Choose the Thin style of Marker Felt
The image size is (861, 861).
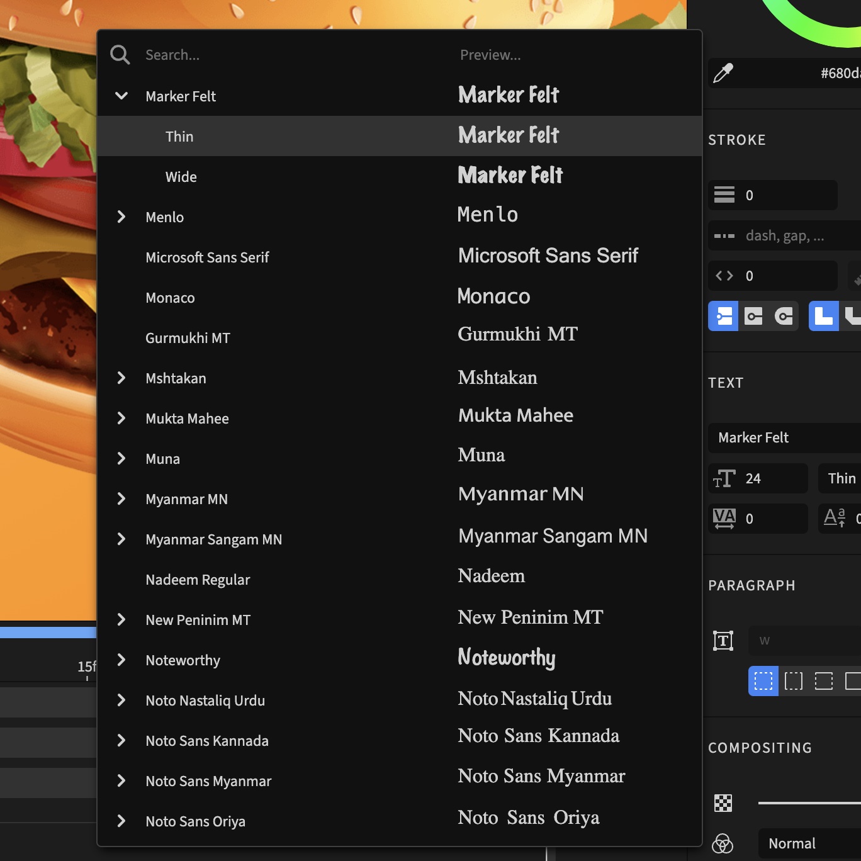[x=400, y=136]
